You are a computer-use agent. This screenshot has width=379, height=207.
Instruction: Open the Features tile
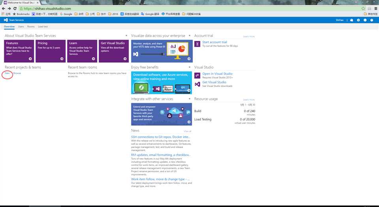[19, 51]
